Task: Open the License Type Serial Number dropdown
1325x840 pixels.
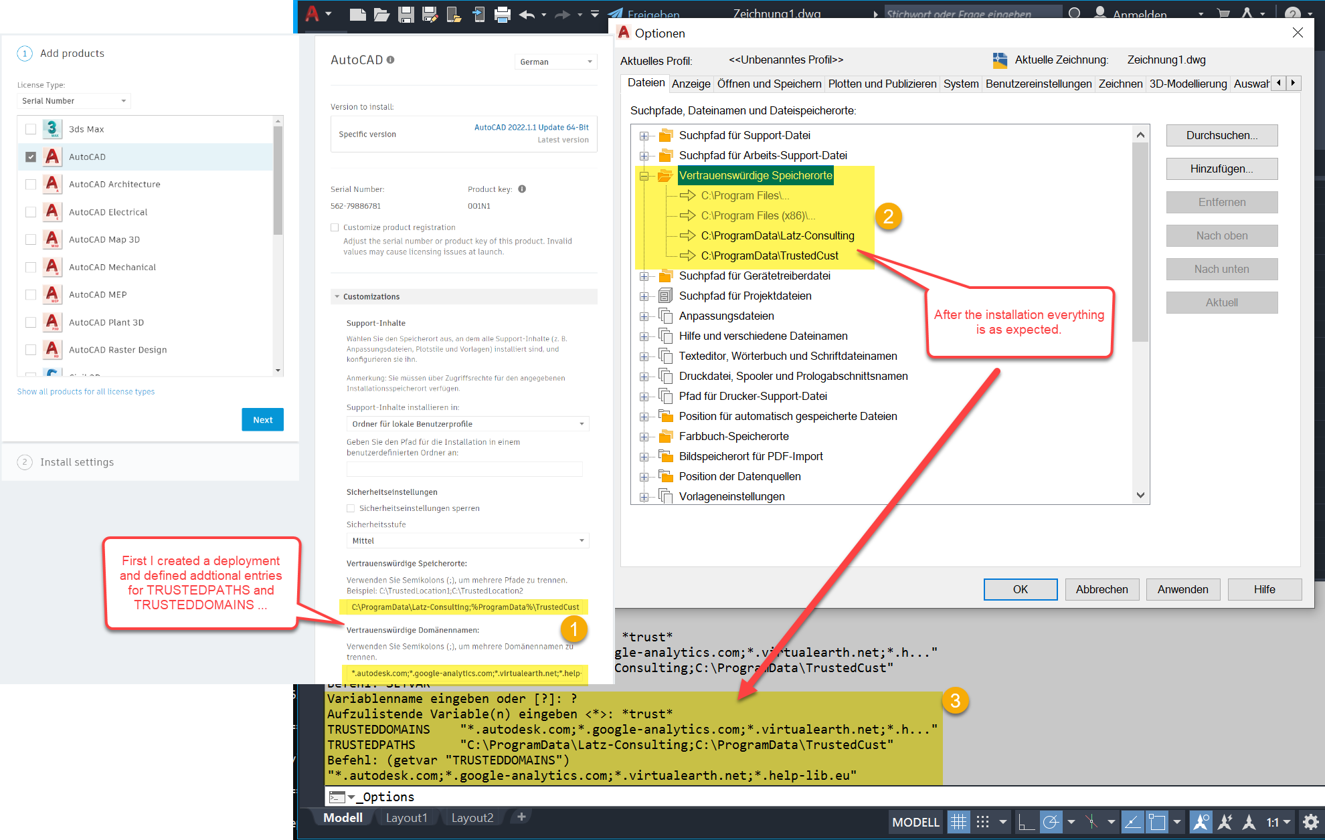Action: point(74,101)
